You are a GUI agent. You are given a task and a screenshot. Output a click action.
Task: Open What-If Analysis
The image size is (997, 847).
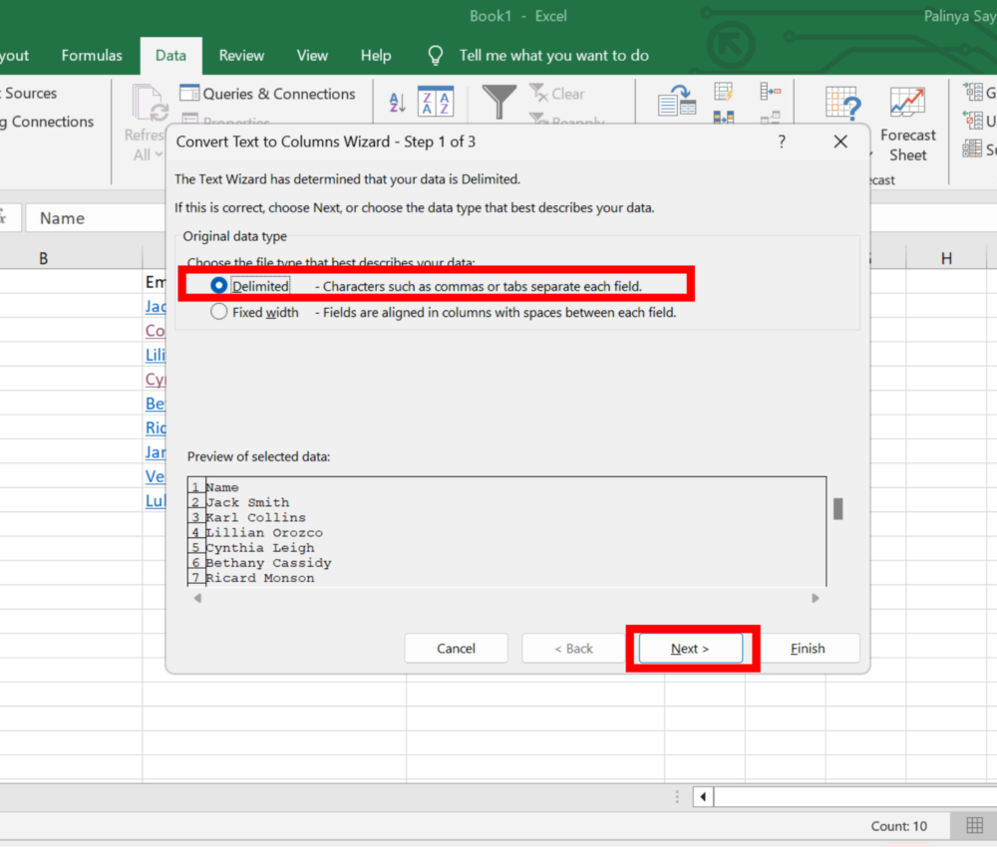point(841,101)
